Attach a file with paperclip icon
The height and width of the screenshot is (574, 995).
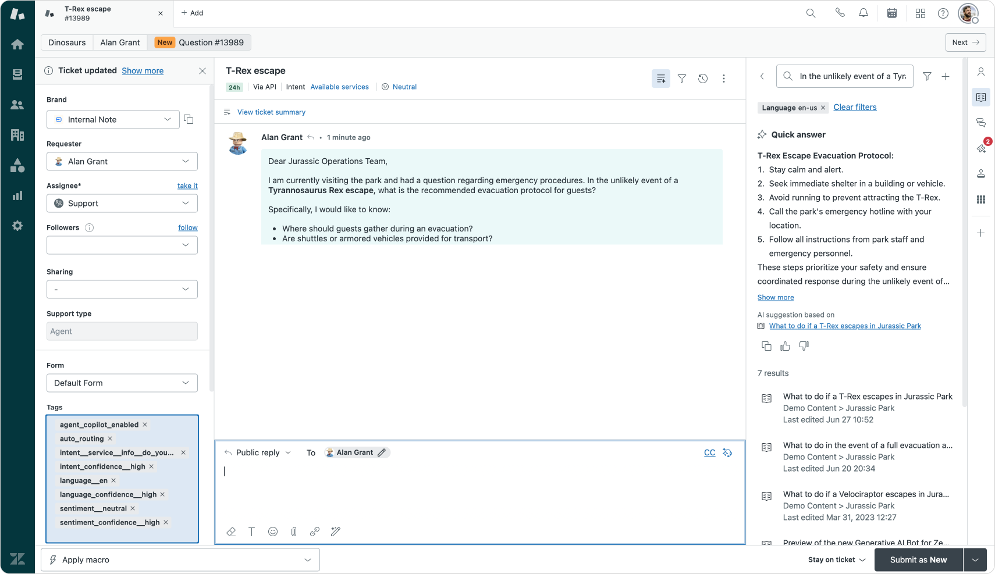tap(294, 532)
